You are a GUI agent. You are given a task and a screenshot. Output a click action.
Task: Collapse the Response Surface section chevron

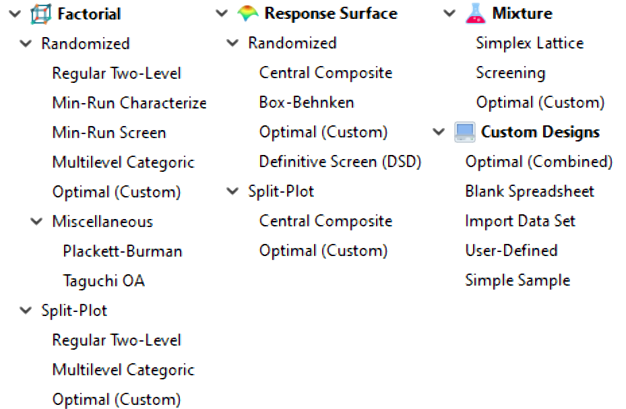tap(222, 13)
